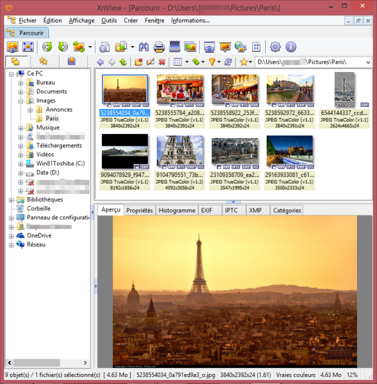This screenshot has height=384, width=377.
Task: Switch to the XMP tab
Action: tap(257, 211)
